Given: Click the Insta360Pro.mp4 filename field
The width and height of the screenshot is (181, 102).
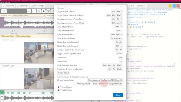Looking at the screenshot, I should (27, 66).
